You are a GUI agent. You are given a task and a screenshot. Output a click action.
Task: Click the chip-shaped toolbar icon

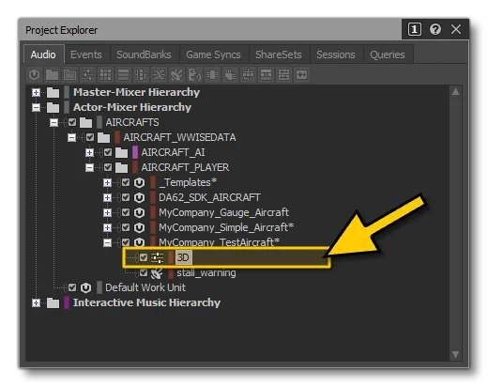[x=212, y=75]
